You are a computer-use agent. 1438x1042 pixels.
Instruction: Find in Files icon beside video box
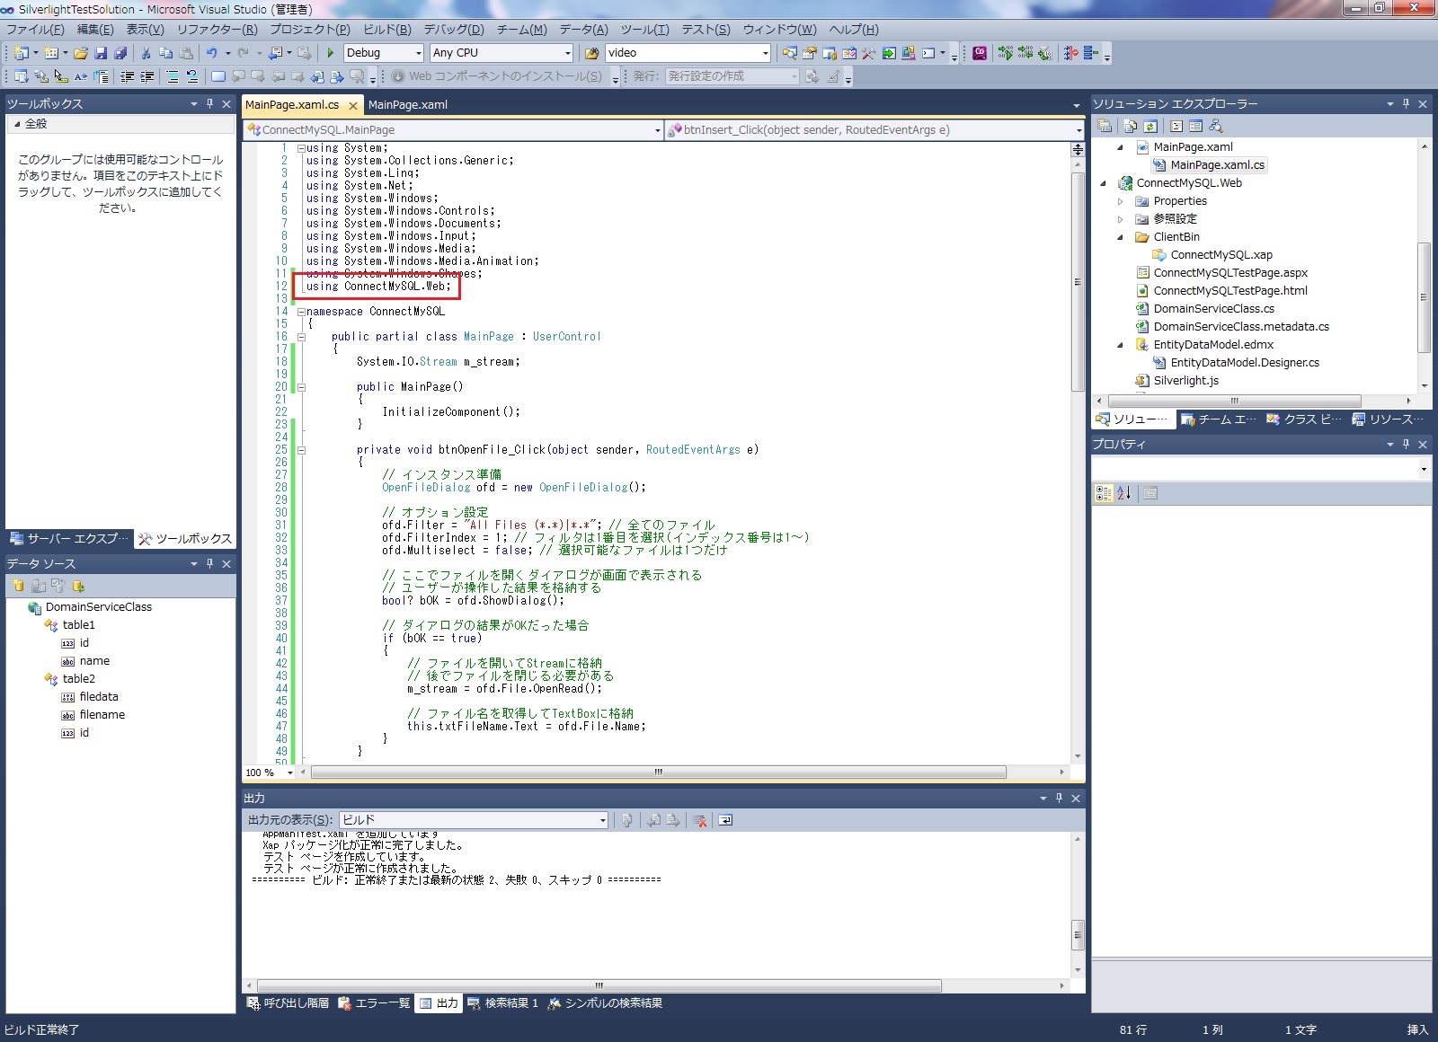pyautogui.click(x=592, y=53)
